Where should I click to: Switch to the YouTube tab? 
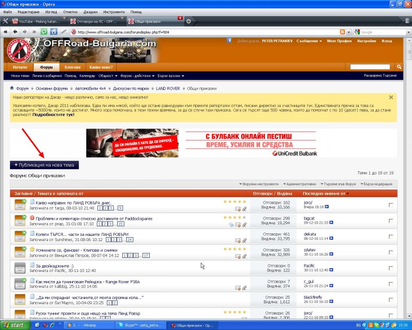point(39,21)
